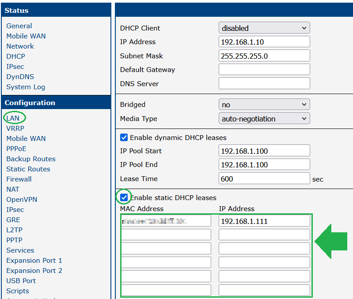Screen dimensions: 353x299
Task: Select the Static Routes menu item
Action: (x=28, y=169)
